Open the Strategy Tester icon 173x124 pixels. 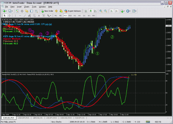click(36, 11)
